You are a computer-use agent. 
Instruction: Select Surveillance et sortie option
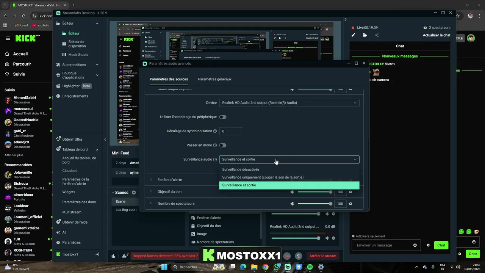(289, 185)
